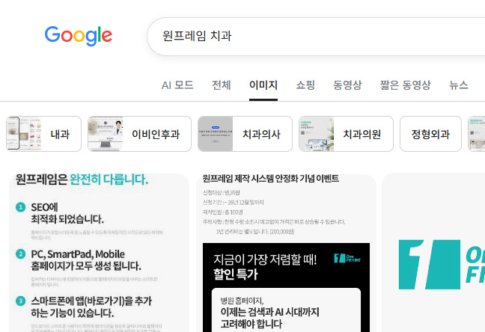
Task: Click the search box containing 원프레임 치과
Action: coord(316,37)
